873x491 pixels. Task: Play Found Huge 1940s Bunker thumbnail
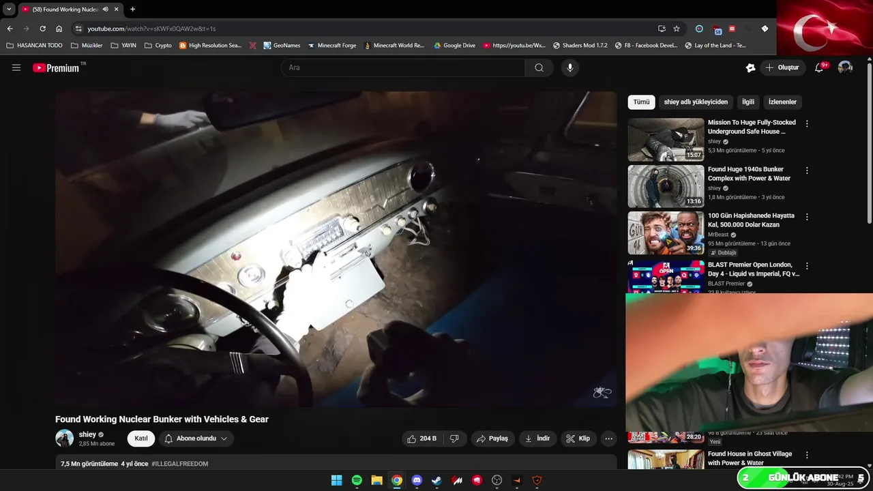666,186
